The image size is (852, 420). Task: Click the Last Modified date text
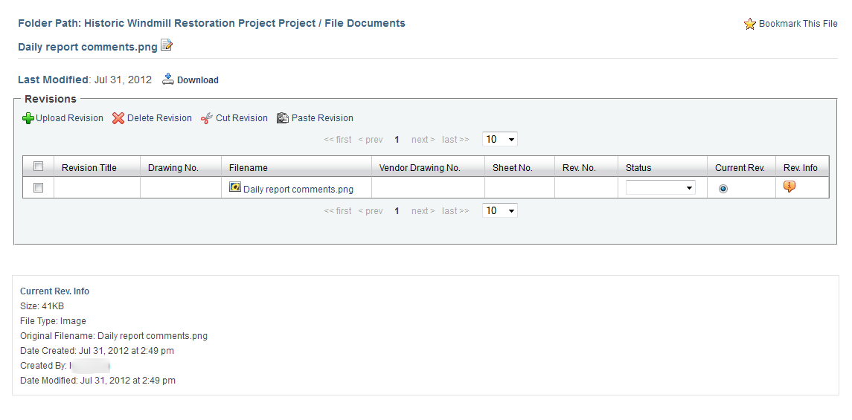point(123,80)
